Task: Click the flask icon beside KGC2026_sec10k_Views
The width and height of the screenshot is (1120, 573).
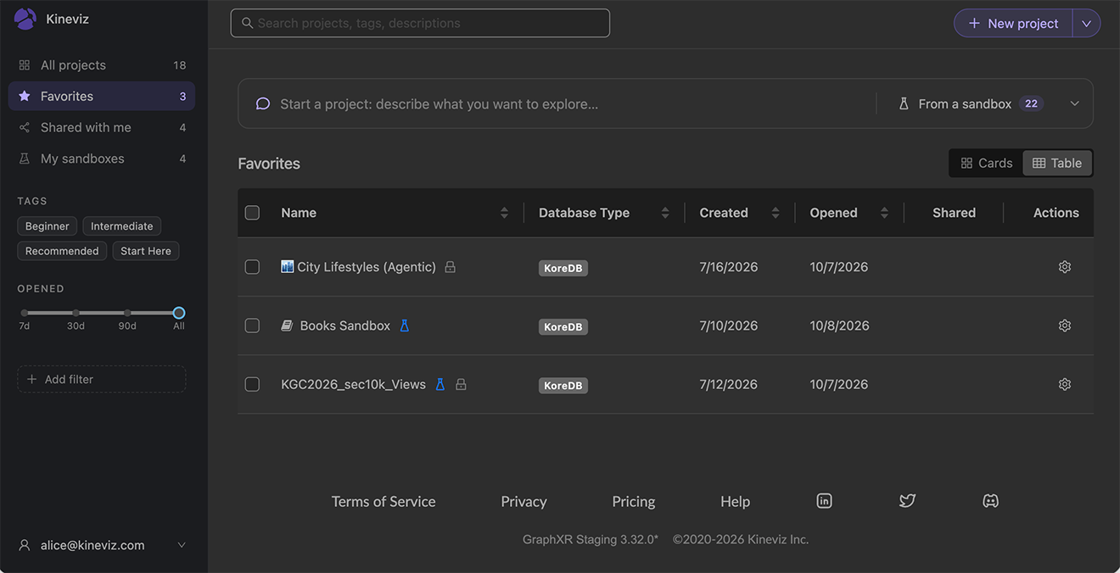Action: tap(440, 384)
